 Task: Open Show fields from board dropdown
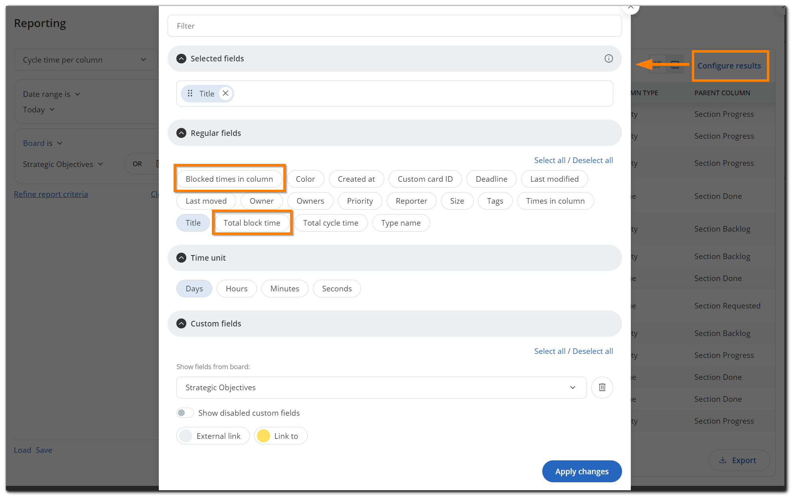click(381, 387)
